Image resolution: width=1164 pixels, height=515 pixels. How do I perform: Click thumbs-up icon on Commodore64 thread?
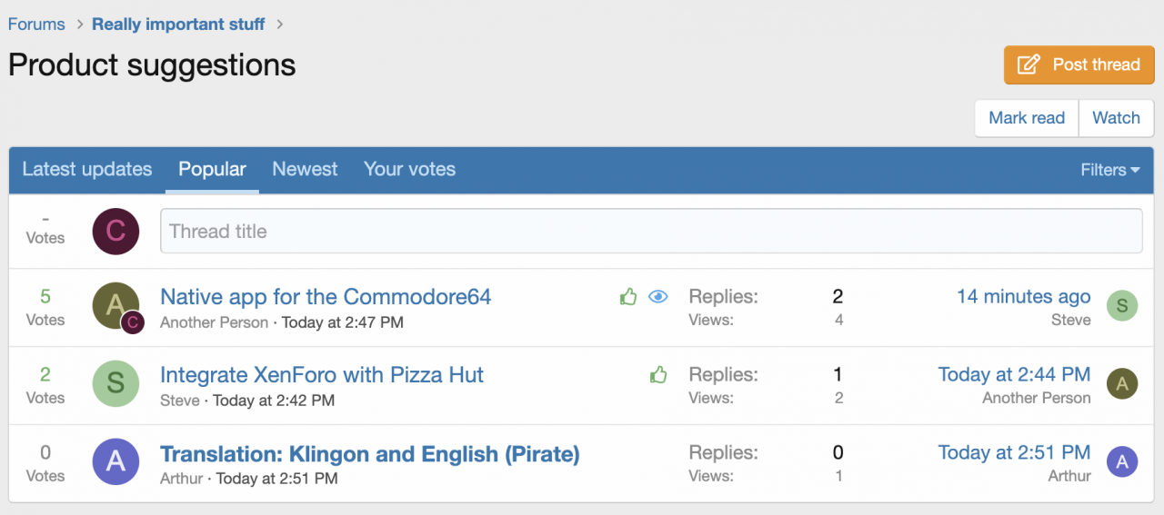click(628, 296)
